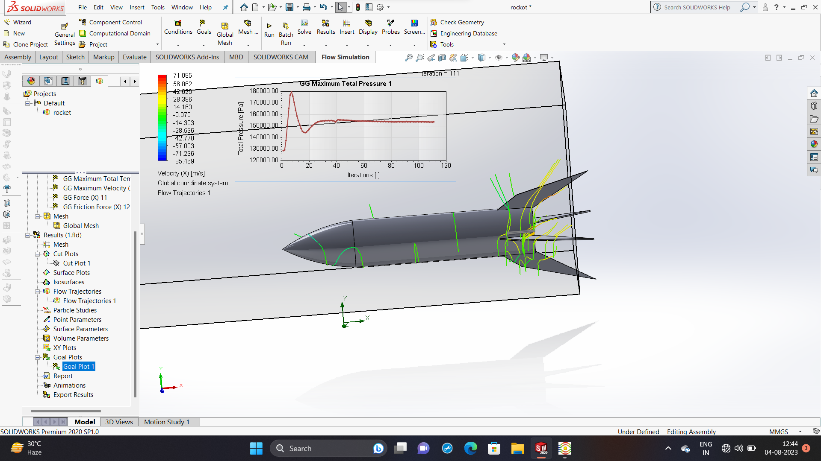The image size is (821, 461).
Task: Open the Probes tool
Action: pyautogui.click(x=390, y=23)
